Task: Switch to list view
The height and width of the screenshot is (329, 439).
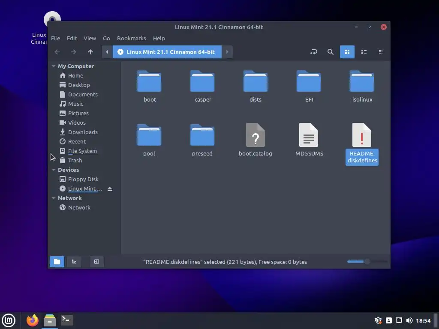Action: tap(364, 52)
